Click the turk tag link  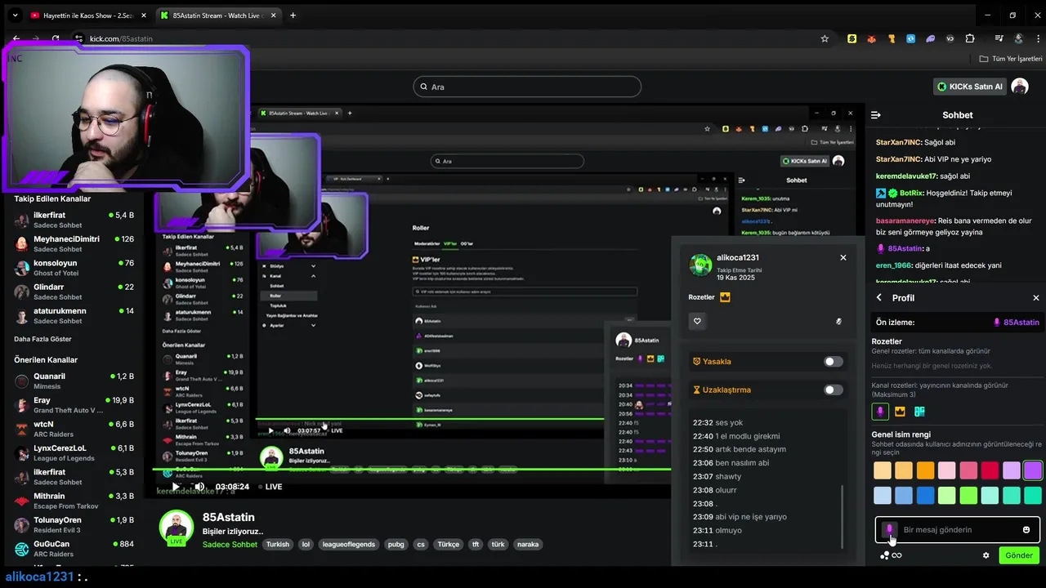coord(498,545)
